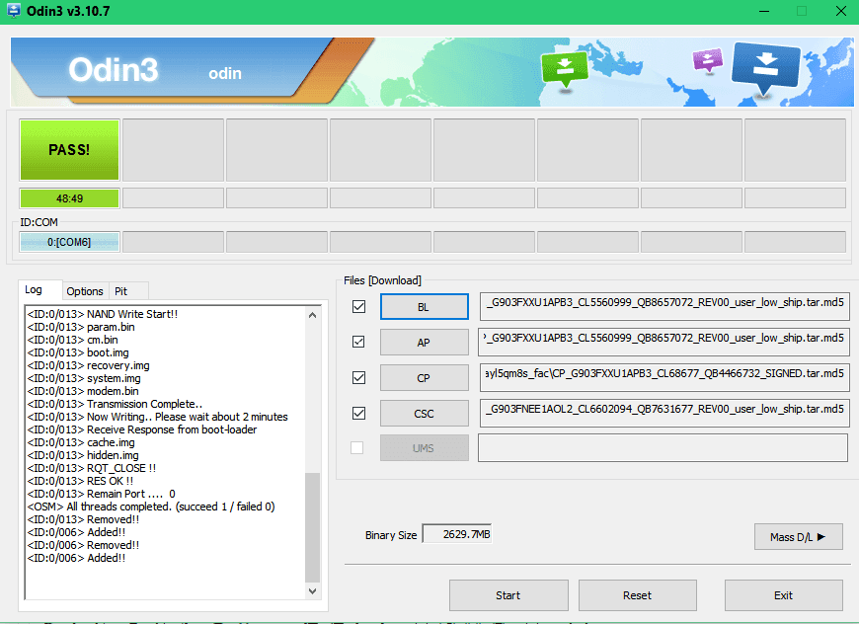
Task: Click log line 'modem.bin'
Action: pyautogui.click(x=83, y=391)
